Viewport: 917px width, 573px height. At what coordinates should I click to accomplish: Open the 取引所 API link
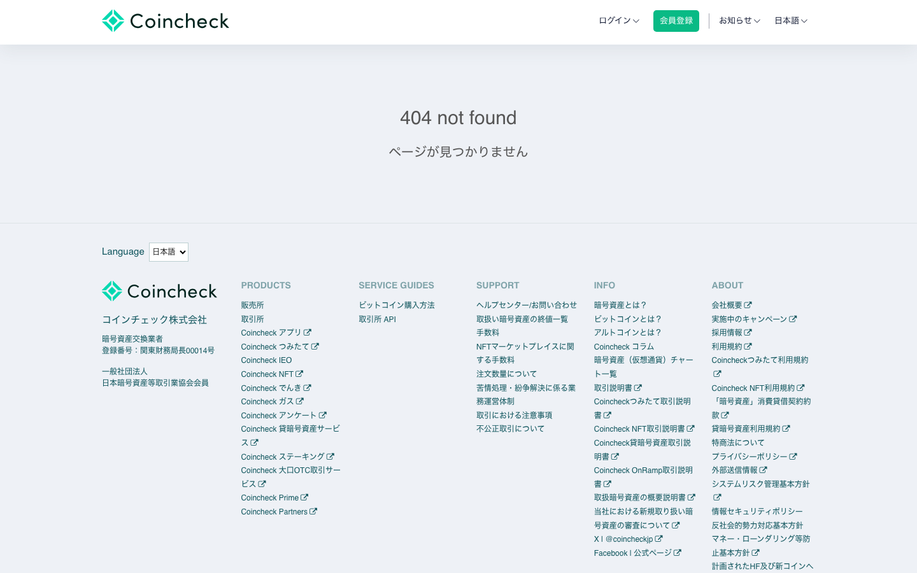[x=377, y=320]
